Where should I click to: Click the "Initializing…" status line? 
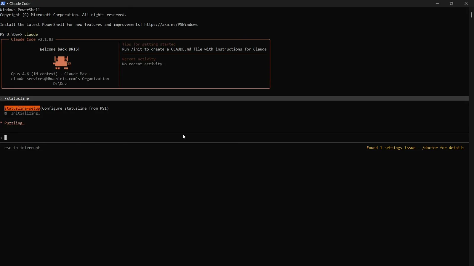[x=22, y=113]
